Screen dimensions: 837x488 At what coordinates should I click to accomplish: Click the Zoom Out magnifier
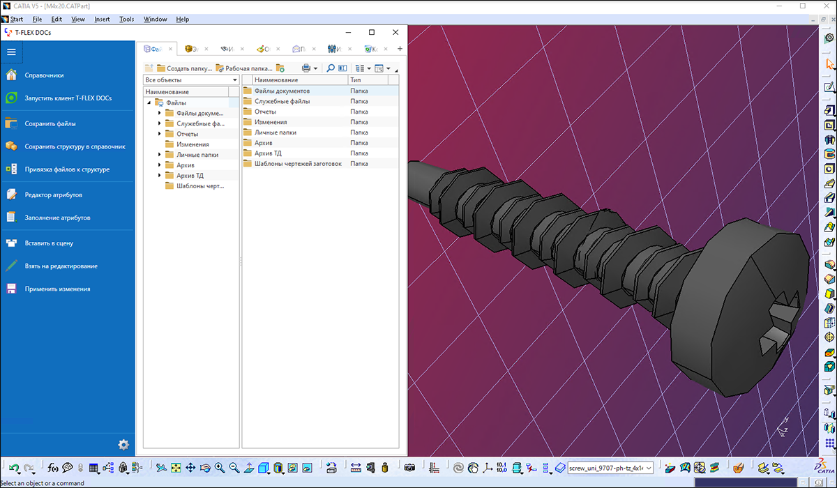pyautogui.click(x=234, y=468)
